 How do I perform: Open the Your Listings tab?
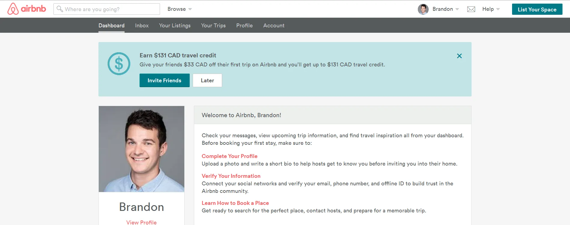tap(175, 26)
